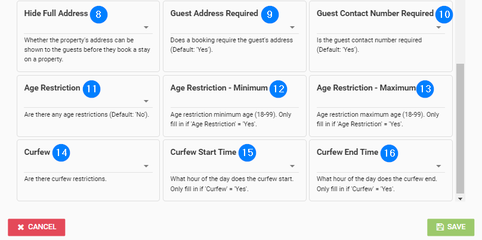This screenshot has height=240, width=482.
Task: Expand the Curfew dropdown
Action: pyautogui.click(x=88, y=166)
